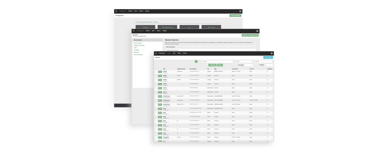Open Configurations tab in back window

click(123, 11)
